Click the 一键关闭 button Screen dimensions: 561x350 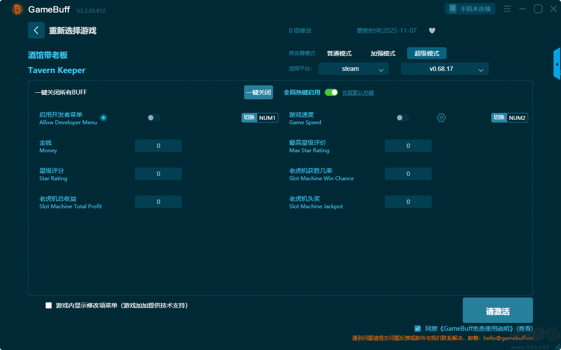pos(259,92)
